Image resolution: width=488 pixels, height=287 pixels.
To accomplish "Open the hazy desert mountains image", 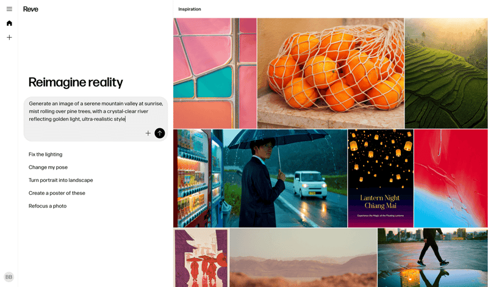I will [x=303, y=258].
